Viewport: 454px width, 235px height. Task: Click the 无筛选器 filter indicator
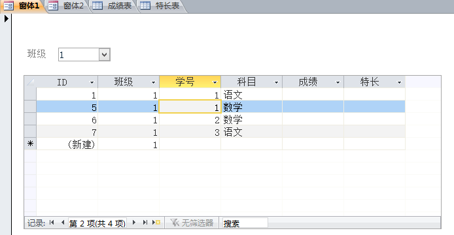(x=192, y=223)
